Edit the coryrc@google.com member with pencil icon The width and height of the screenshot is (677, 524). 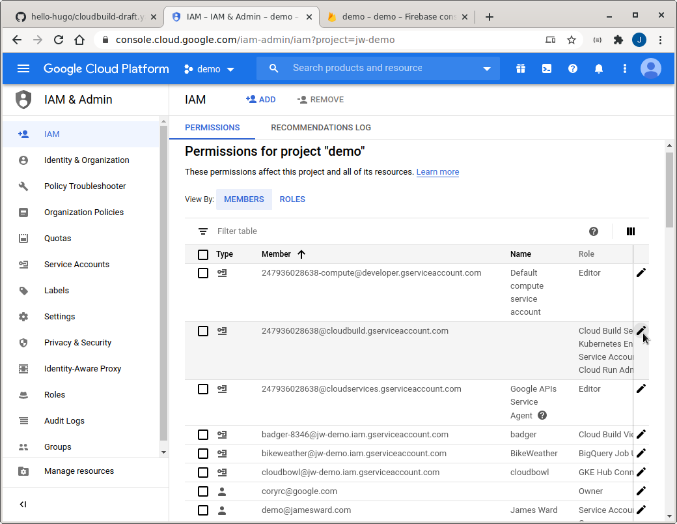[x=641, y=491]
